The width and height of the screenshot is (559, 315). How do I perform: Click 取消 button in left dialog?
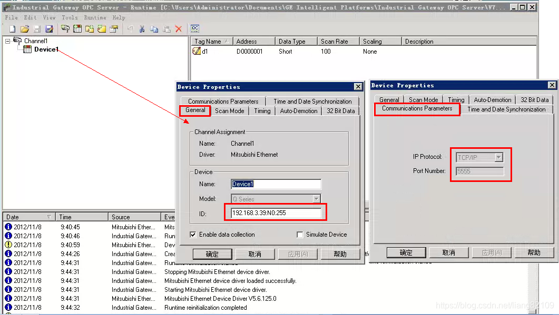tap(255, 254)
